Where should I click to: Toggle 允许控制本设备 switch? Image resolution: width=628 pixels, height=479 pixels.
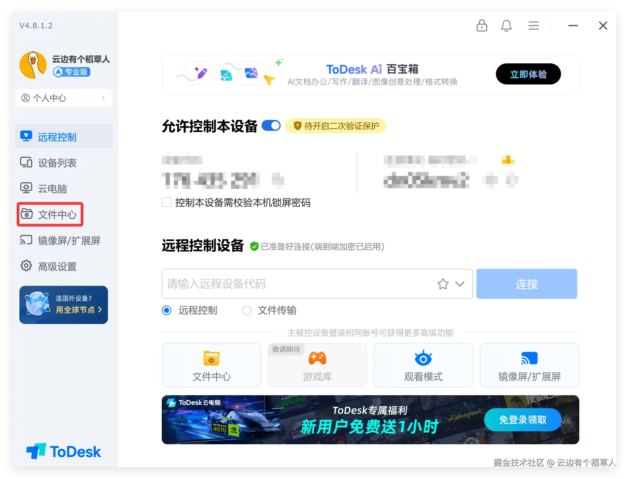(x=271, y=126)
